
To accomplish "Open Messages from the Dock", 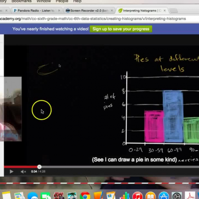I will (x=33, y=195).
